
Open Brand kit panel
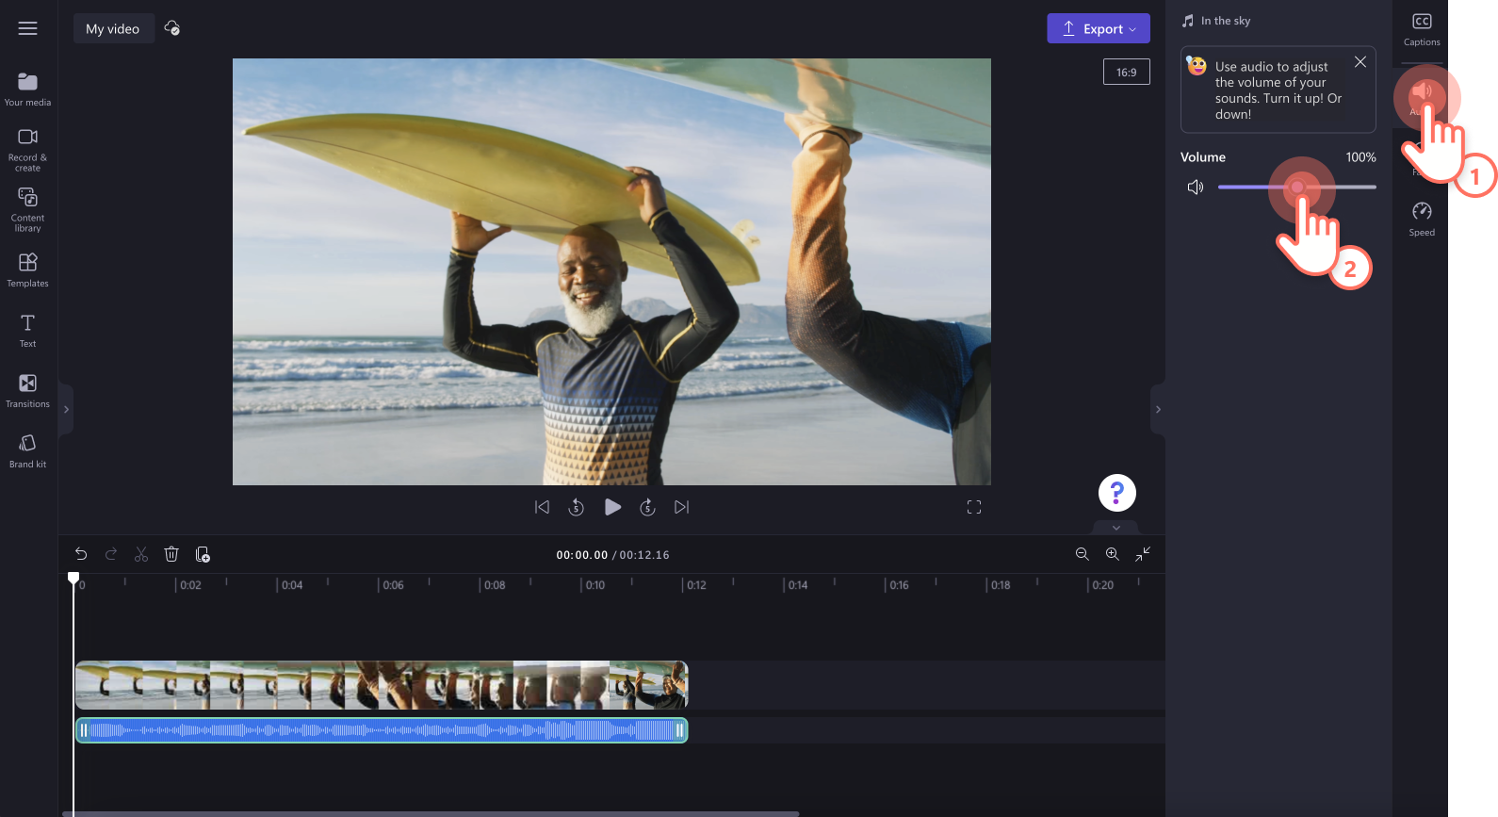point(28,450)
